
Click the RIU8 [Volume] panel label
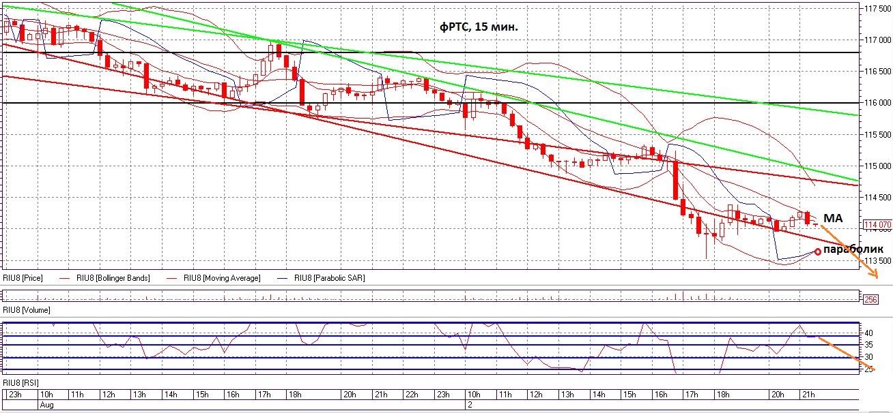pos(26,310)
